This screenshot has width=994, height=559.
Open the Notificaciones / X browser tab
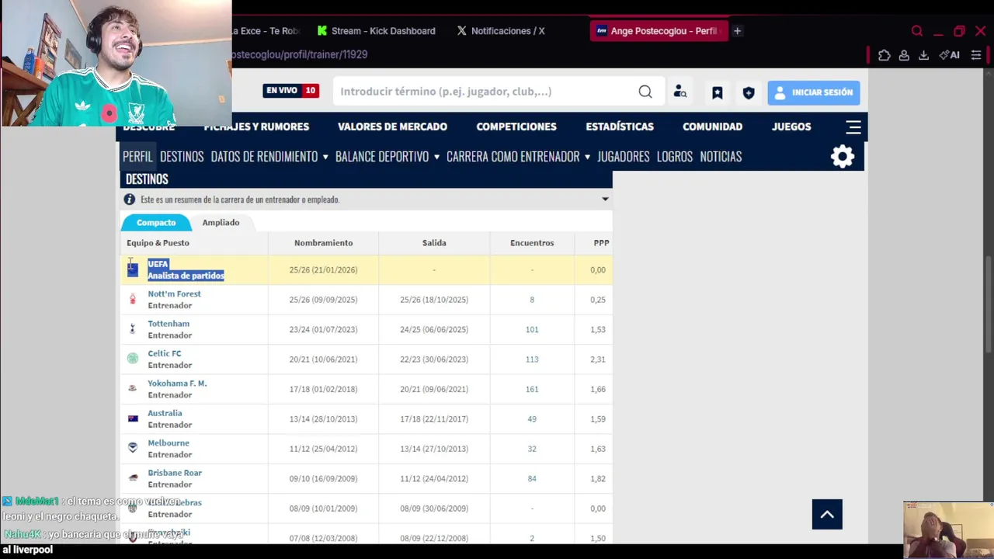pos(501,31)
